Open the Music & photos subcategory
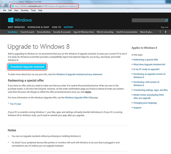Viewport: 171px width, 154px height. click(146, 32)
